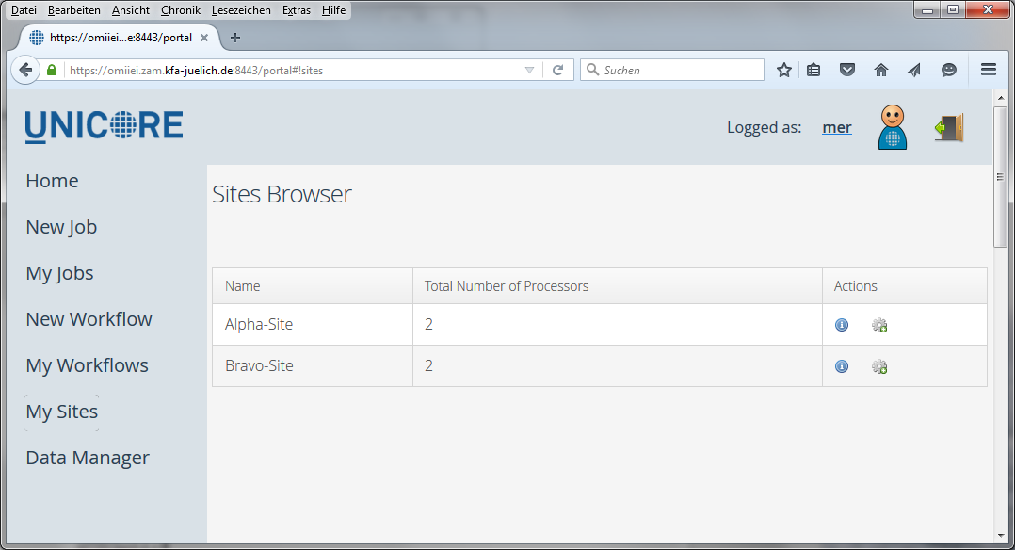1015x550 pixels.
Task: Expand the URL history dropdown arrow
Action: [529, 70]
